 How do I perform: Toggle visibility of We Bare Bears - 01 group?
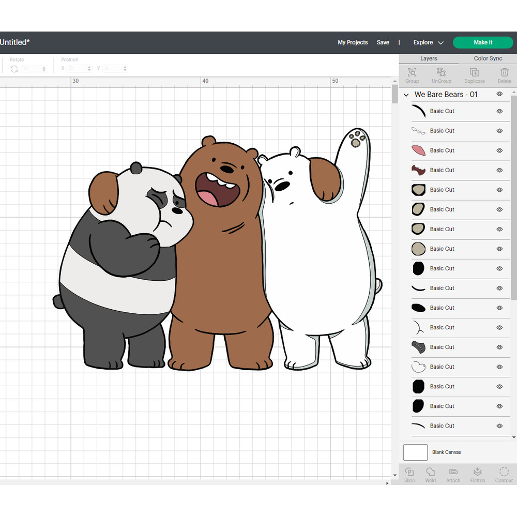pos(499,94)
